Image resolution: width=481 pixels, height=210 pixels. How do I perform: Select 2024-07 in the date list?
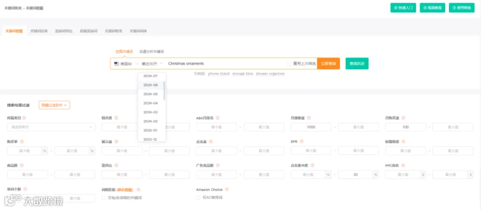[x=151, y=76]
